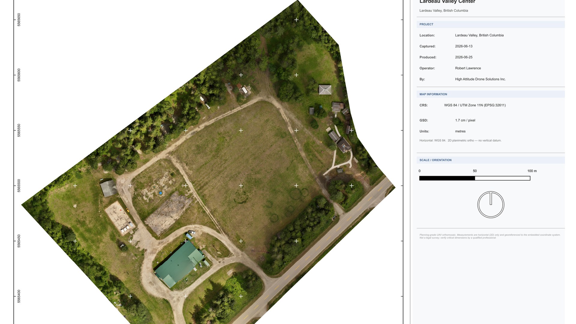Click the 100 m scale bar label

532,171
